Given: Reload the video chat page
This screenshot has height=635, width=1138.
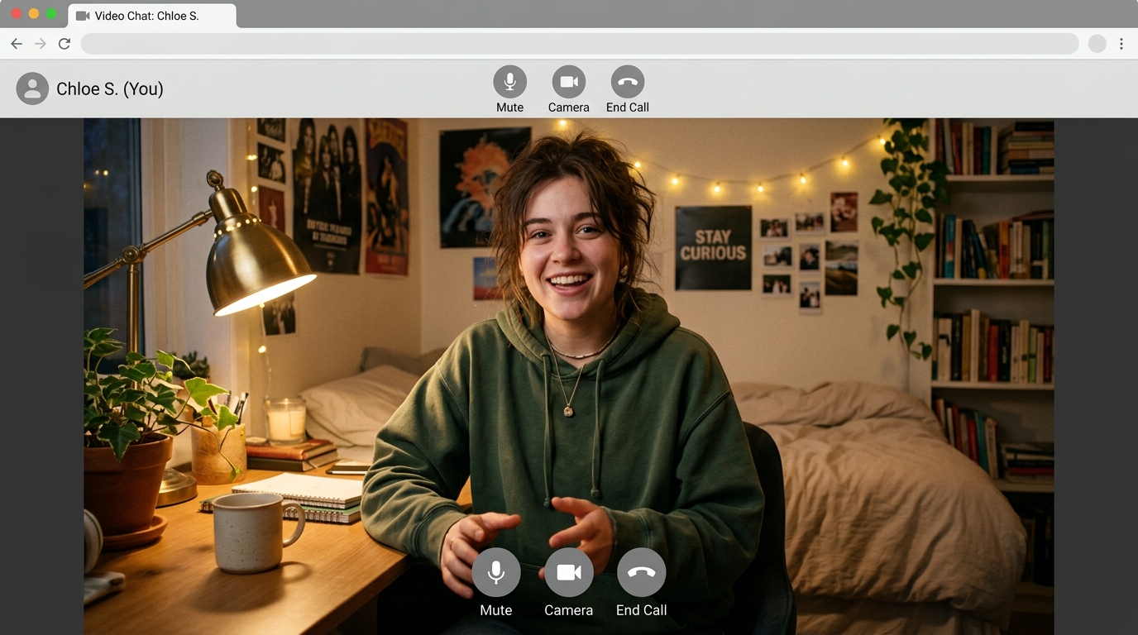Looking at the screenshot, I should (65, 44).
